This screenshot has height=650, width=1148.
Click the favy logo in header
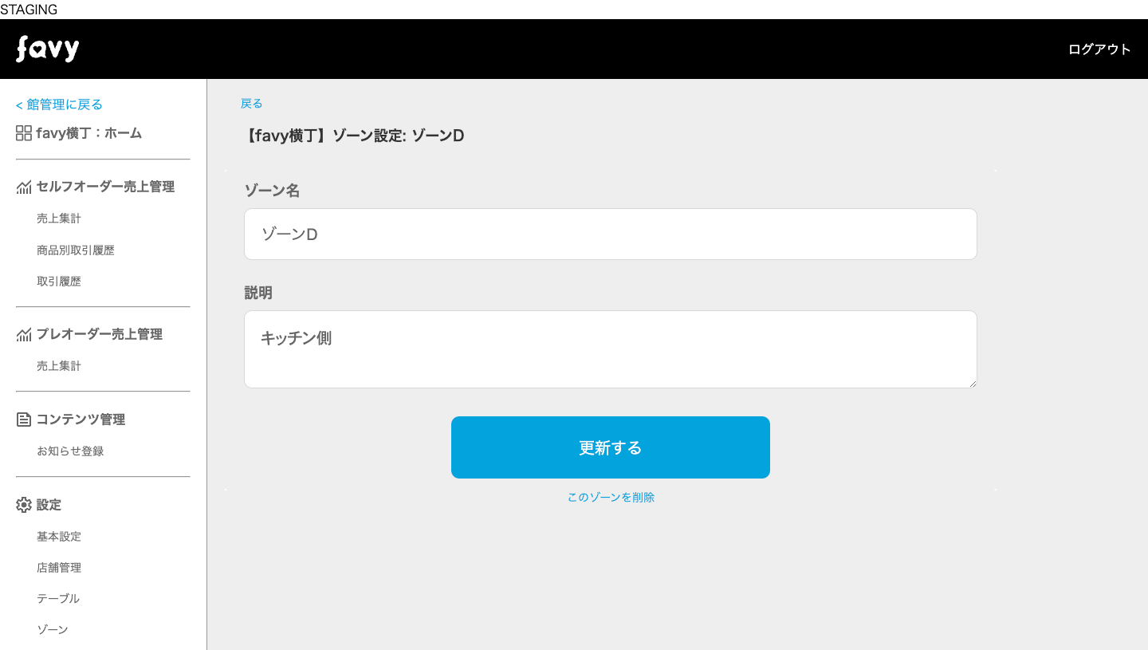[48, 49]
